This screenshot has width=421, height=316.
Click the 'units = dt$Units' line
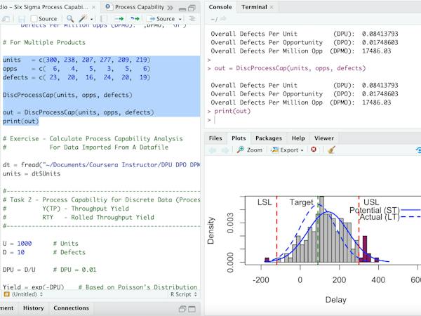[32, 173]
